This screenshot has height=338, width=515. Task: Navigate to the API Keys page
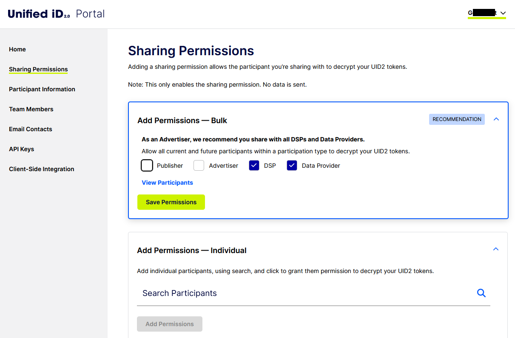[21, 149]
